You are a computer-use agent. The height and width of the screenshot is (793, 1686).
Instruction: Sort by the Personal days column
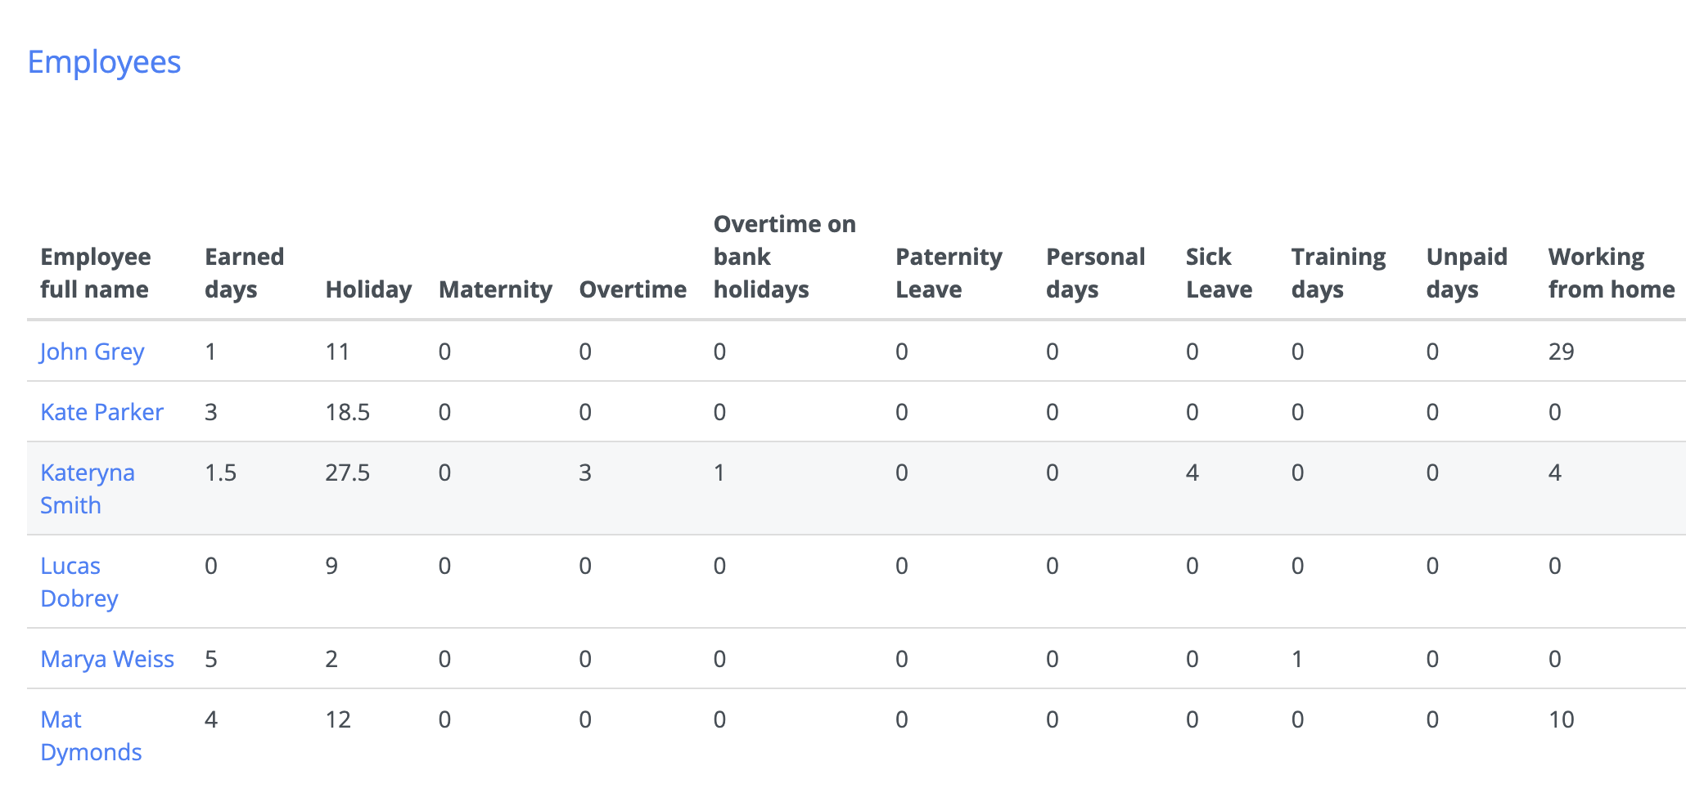point(1095,272)
